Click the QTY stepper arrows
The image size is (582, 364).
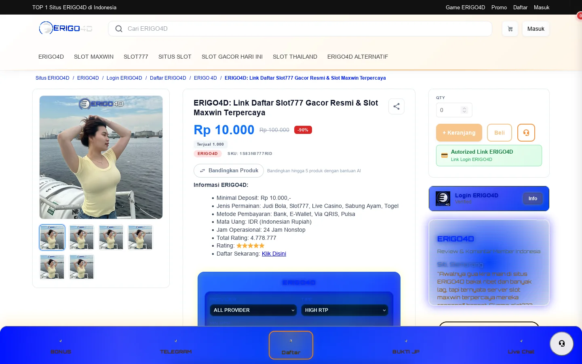pyautogui.click(x=464, y=110)
